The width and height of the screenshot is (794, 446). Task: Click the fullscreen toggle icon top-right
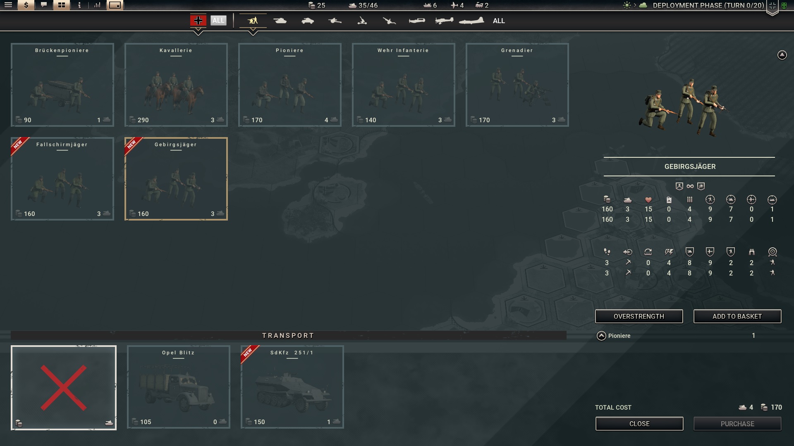[x=772, y=6]
